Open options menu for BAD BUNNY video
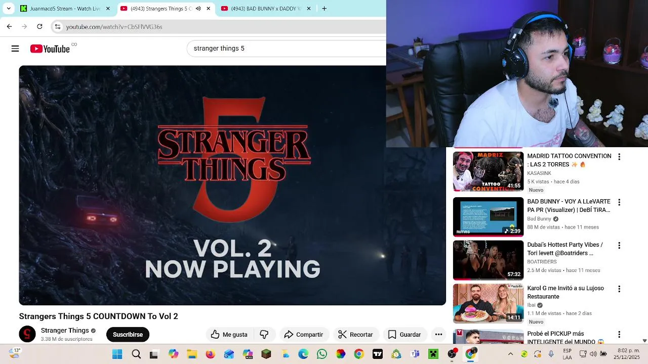This screenshot has height=364, width=648. [619, 202]
